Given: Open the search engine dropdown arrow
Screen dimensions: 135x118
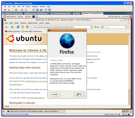Looking at the screenshot, I should 128,27.
